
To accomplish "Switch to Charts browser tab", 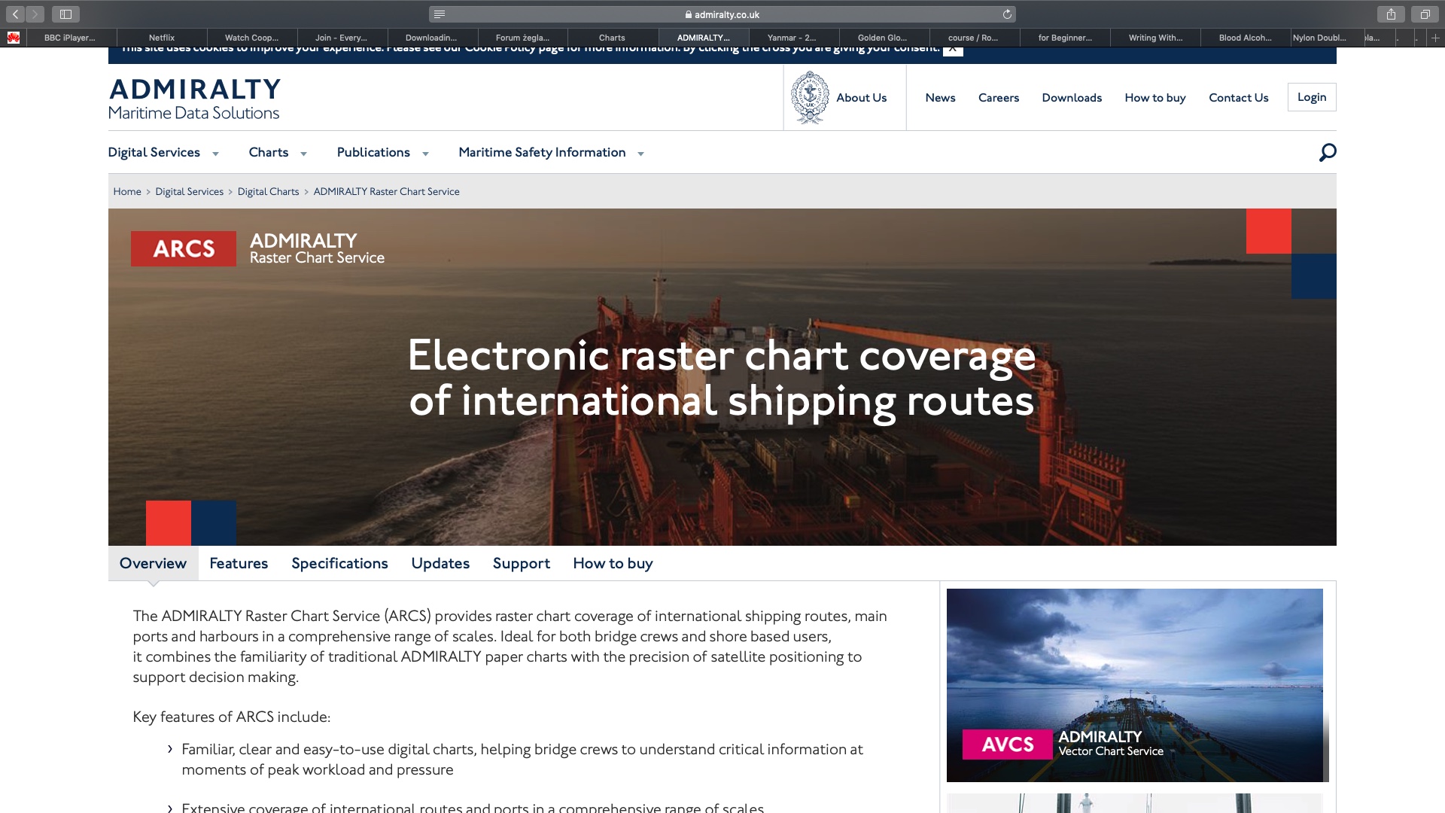I will pos(613,38).
